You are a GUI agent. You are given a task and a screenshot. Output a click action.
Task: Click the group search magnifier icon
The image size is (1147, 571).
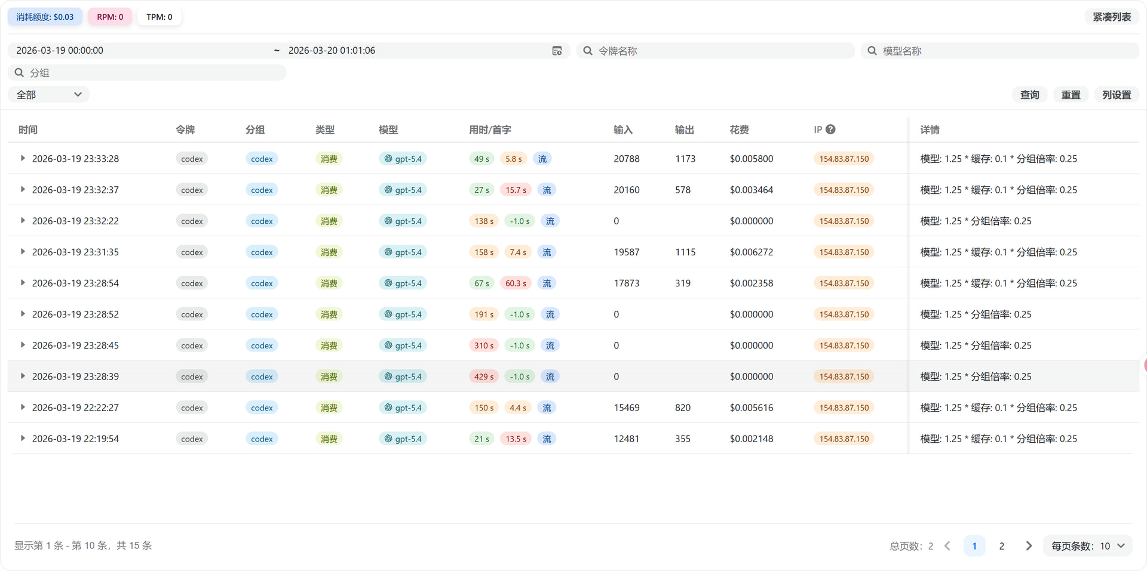[19, 72]
